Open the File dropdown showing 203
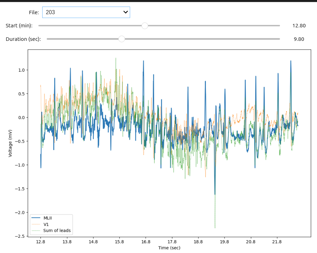Screen dimensions: 317x253 tap(86, 12)
